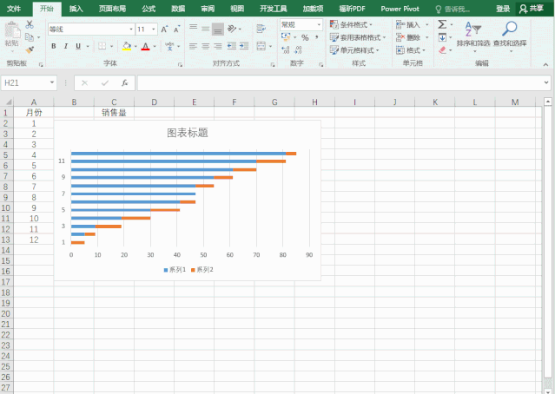This screenshot has width=555, height=394.
Task: Apply percent style
Action: pyautogui.click(x=305, y=37)
